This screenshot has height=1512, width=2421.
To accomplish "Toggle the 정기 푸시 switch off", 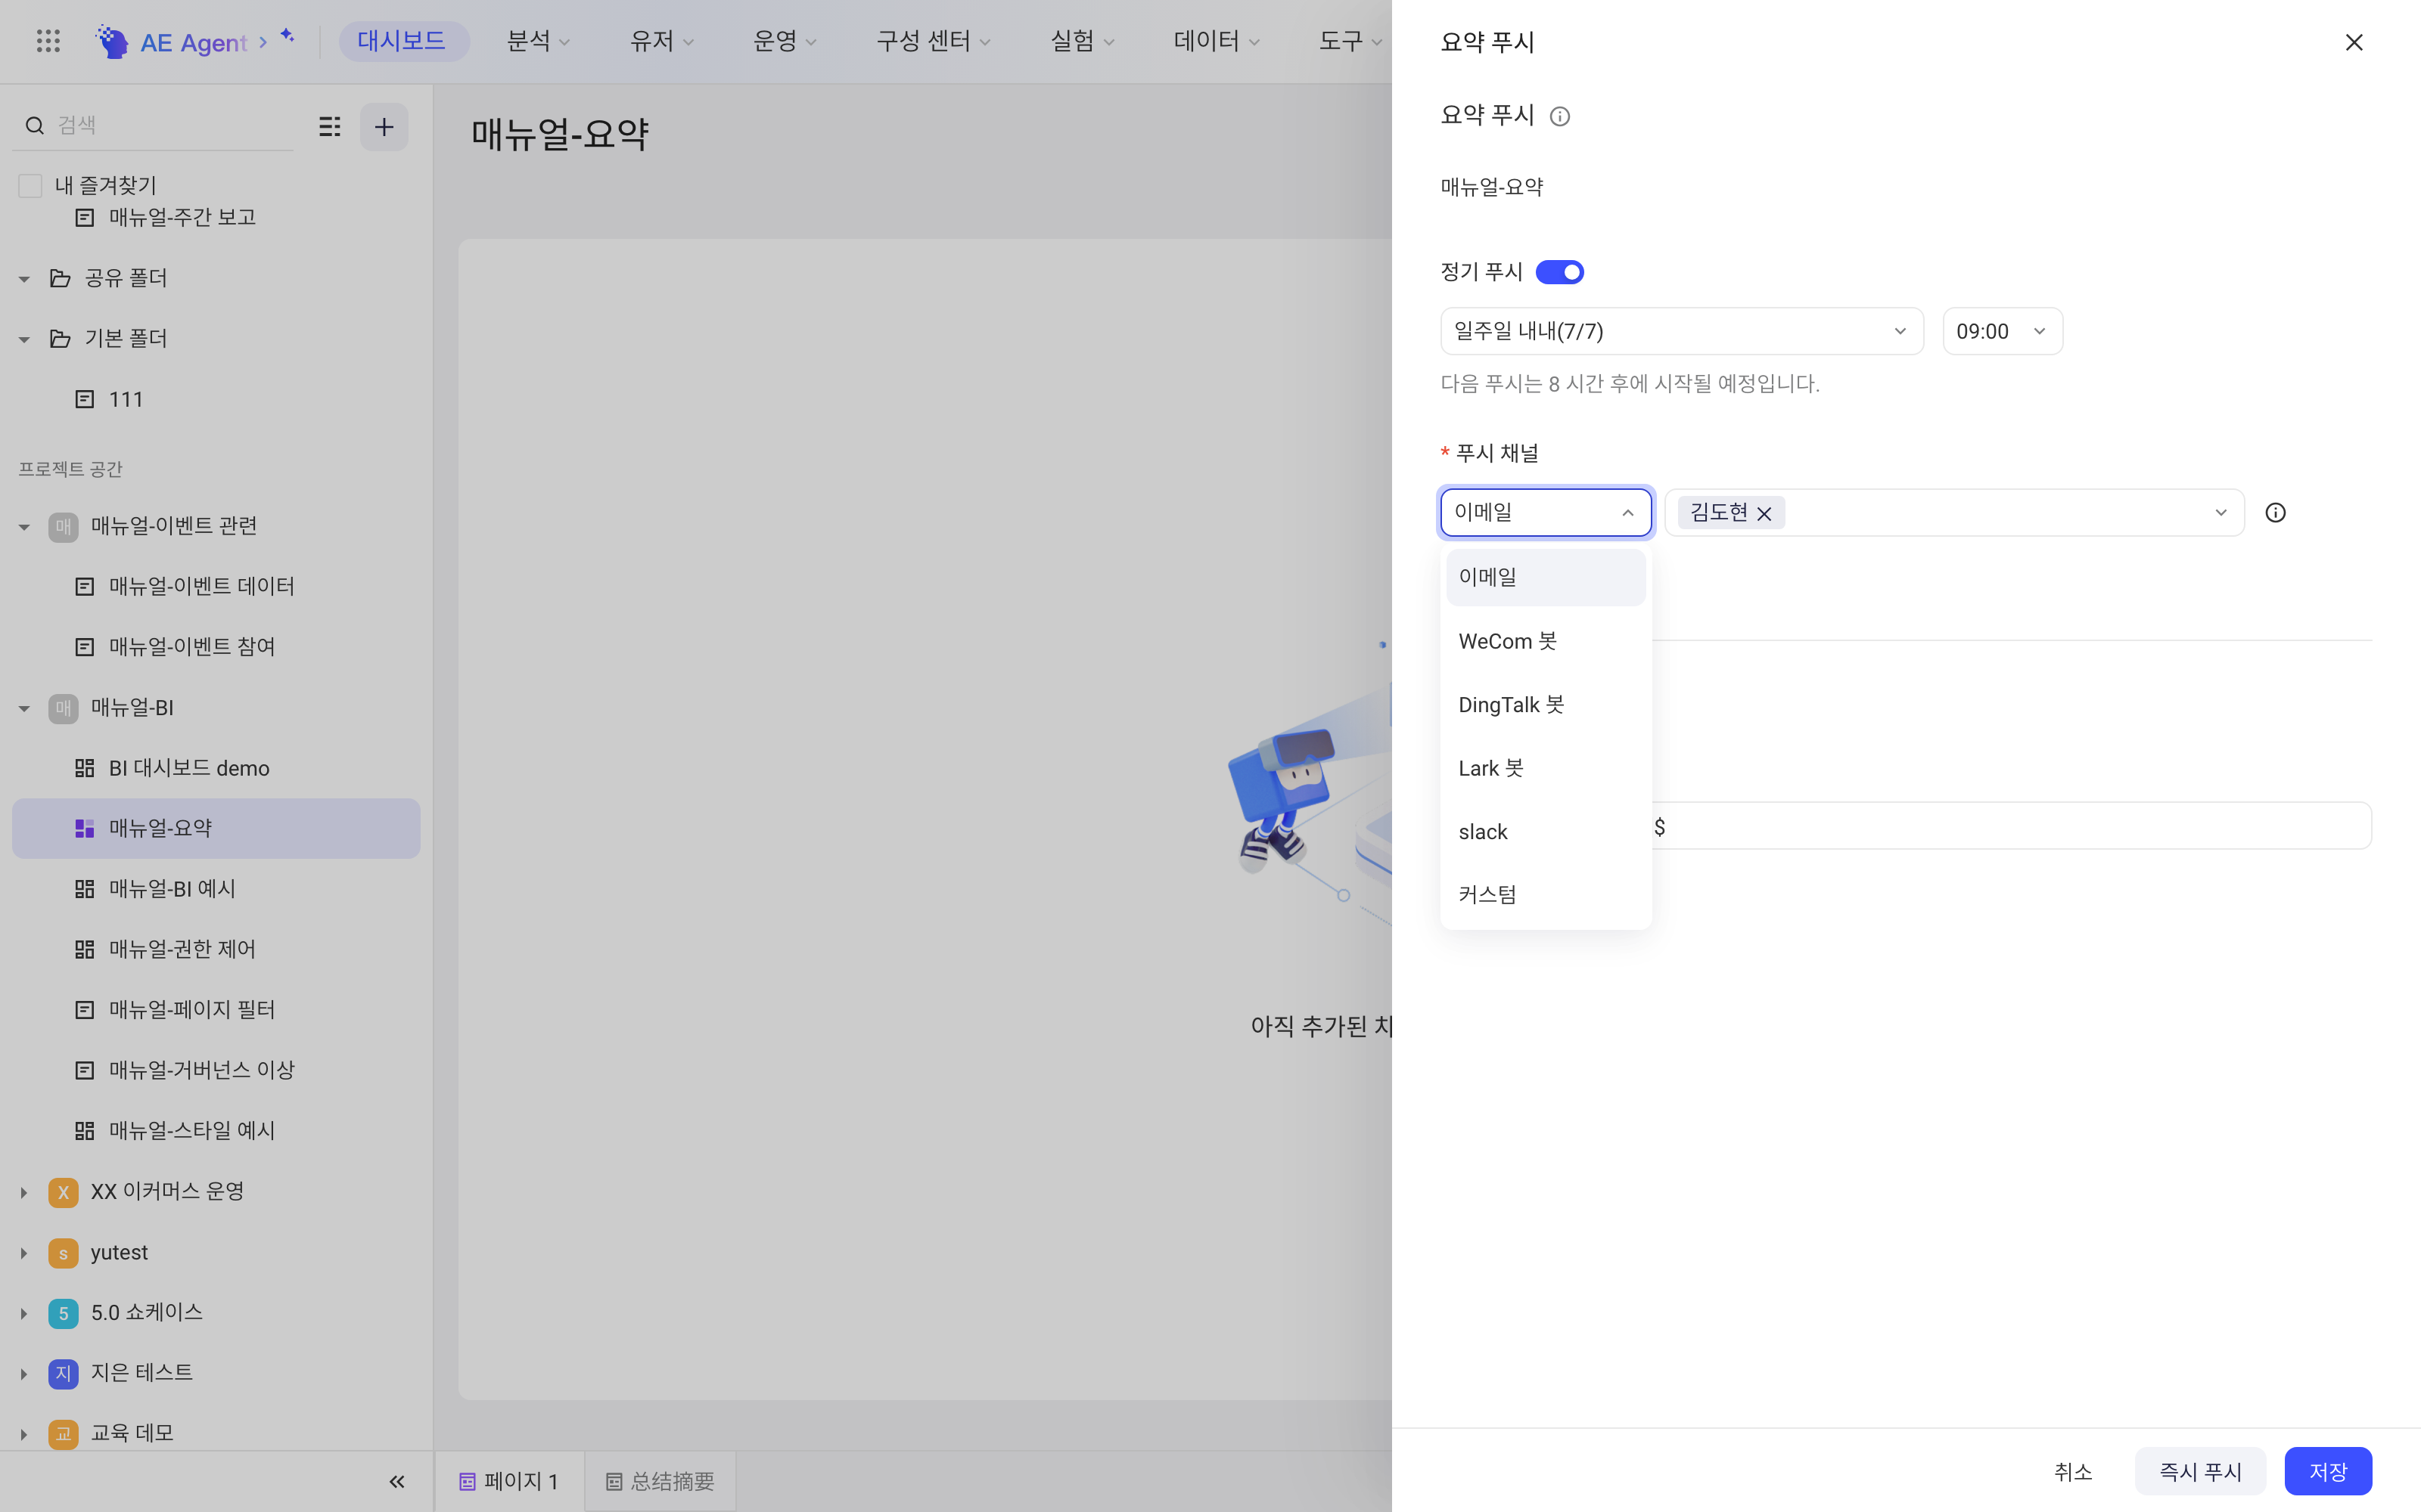I will click(1559, 272).
